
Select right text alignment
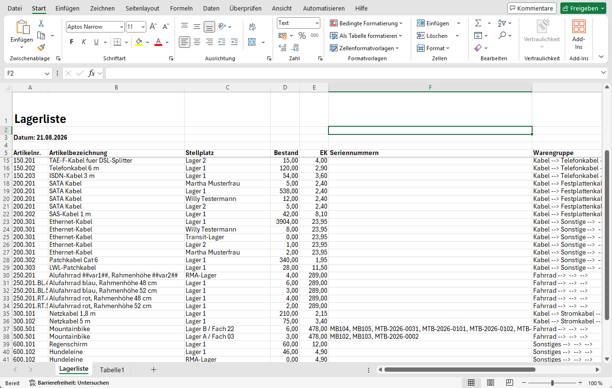click(209, 42)
